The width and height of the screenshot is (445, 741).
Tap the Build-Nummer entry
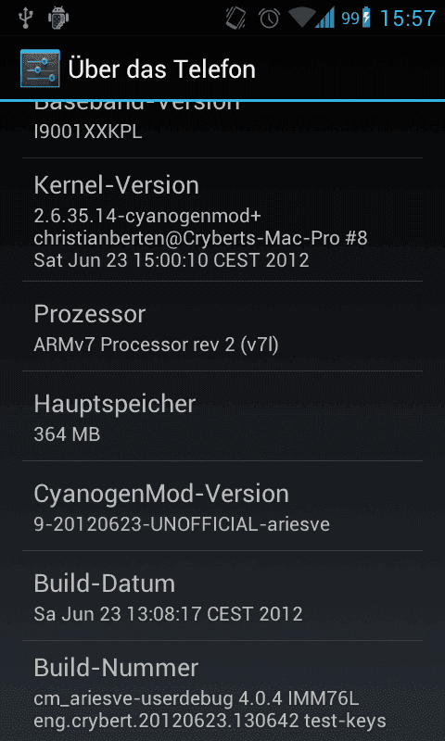coord(222,691)
